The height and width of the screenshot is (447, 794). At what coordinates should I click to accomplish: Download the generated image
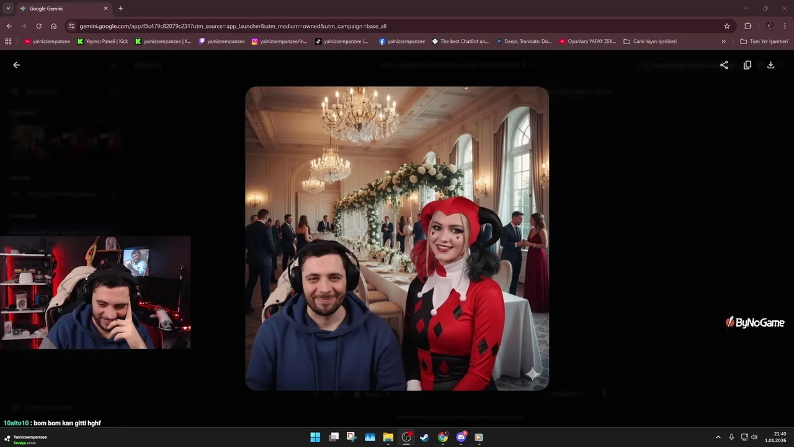click(x=770, y=65)
